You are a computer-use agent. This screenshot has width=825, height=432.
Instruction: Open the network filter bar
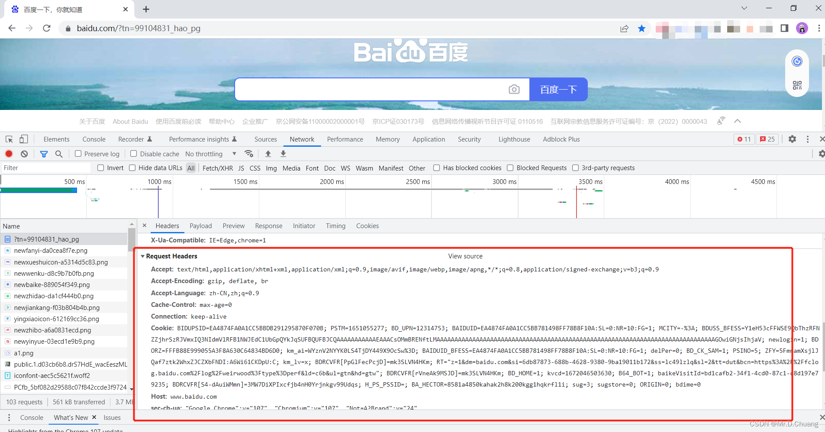[44, 154]
